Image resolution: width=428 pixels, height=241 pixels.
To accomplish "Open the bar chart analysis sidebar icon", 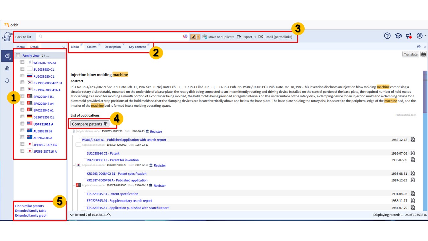I will pos(7,68).
